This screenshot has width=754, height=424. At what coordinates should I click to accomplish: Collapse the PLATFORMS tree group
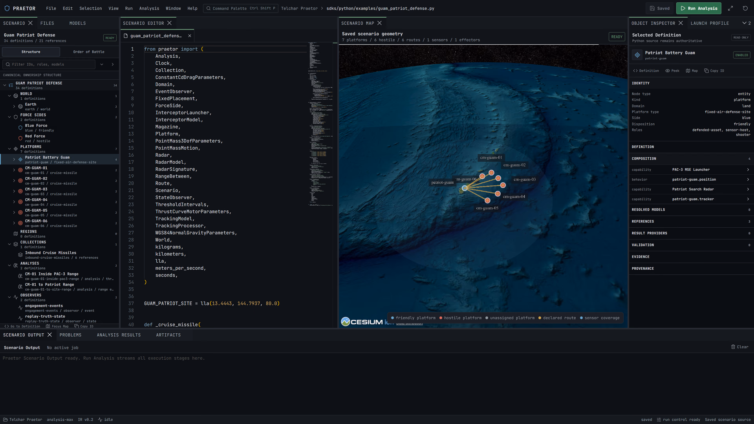tap(9, 149)
